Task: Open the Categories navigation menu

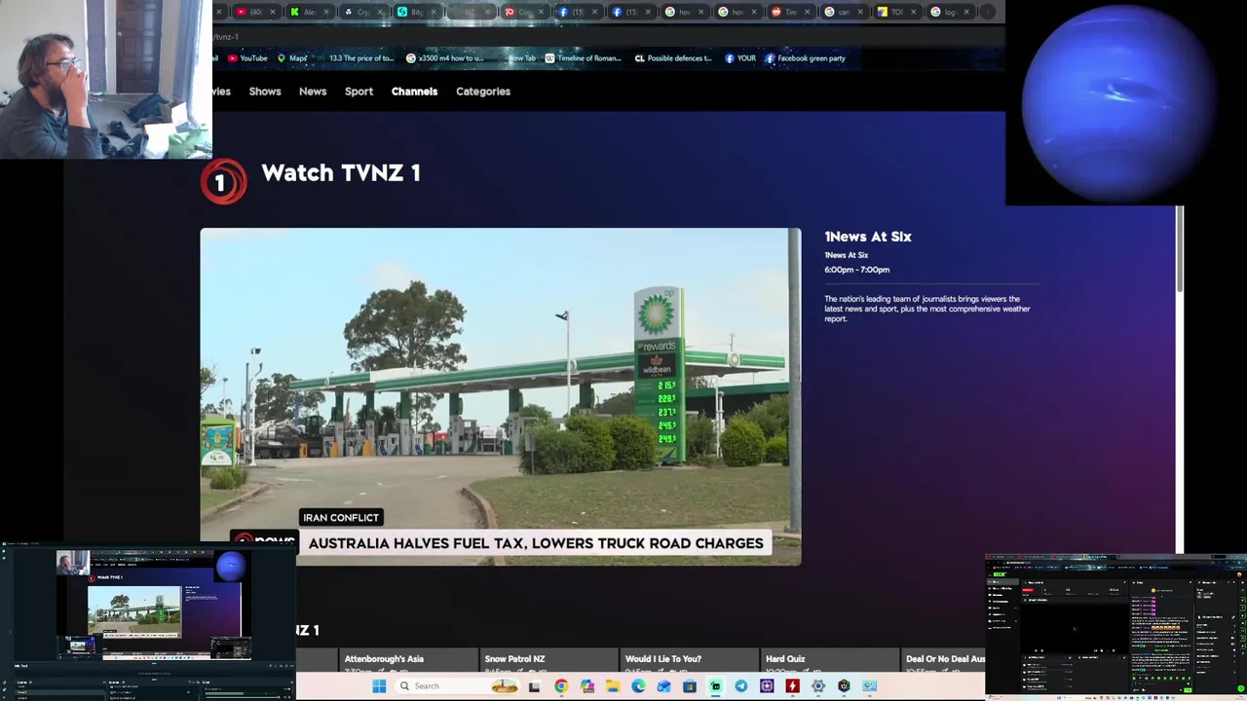Action: tap(483, 92)
